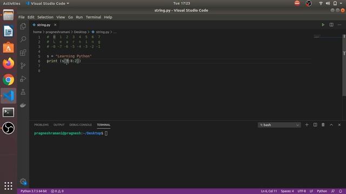This screenshot has height=194, width=346.
Task: Switch to the OUTPUT tab
Action: pos(59,124)
